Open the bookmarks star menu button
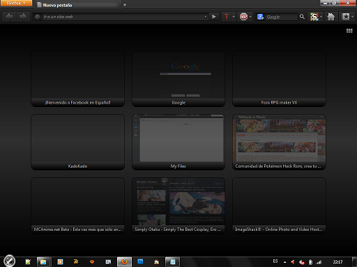Screen dimensions: 357x267 [346, 17]
